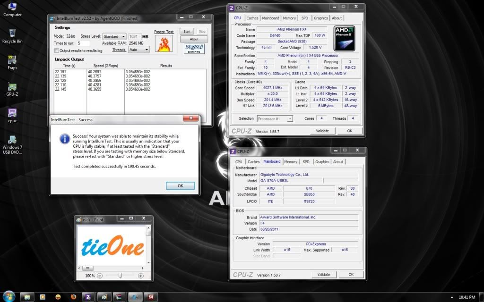
Task: Select the Recycle Bin desktop icon
Action: 12,36
